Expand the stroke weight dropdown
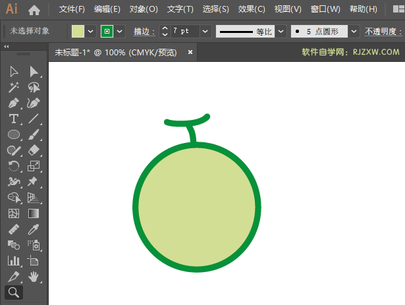The image size is (405, 305). tap(205, 32)
